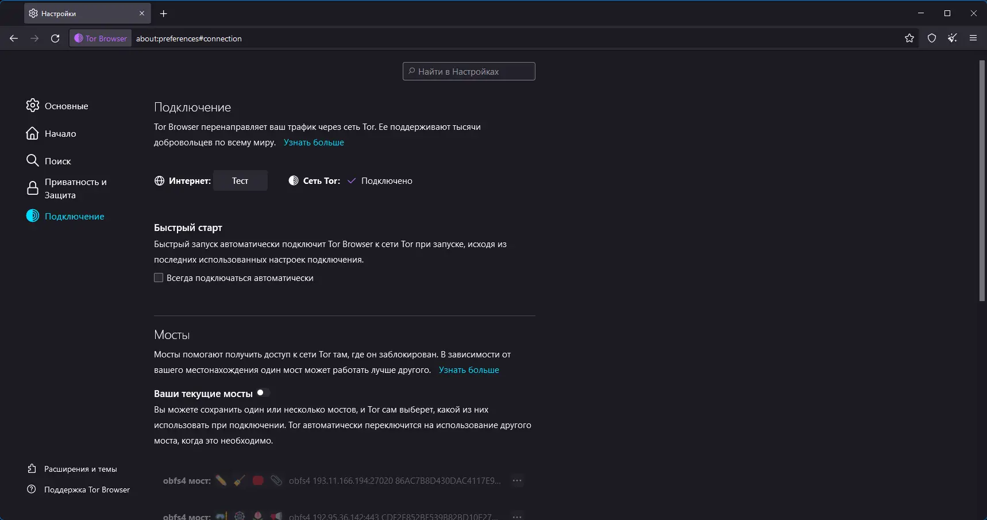Open 'Расширения и темы' link

tap(80, 469)
